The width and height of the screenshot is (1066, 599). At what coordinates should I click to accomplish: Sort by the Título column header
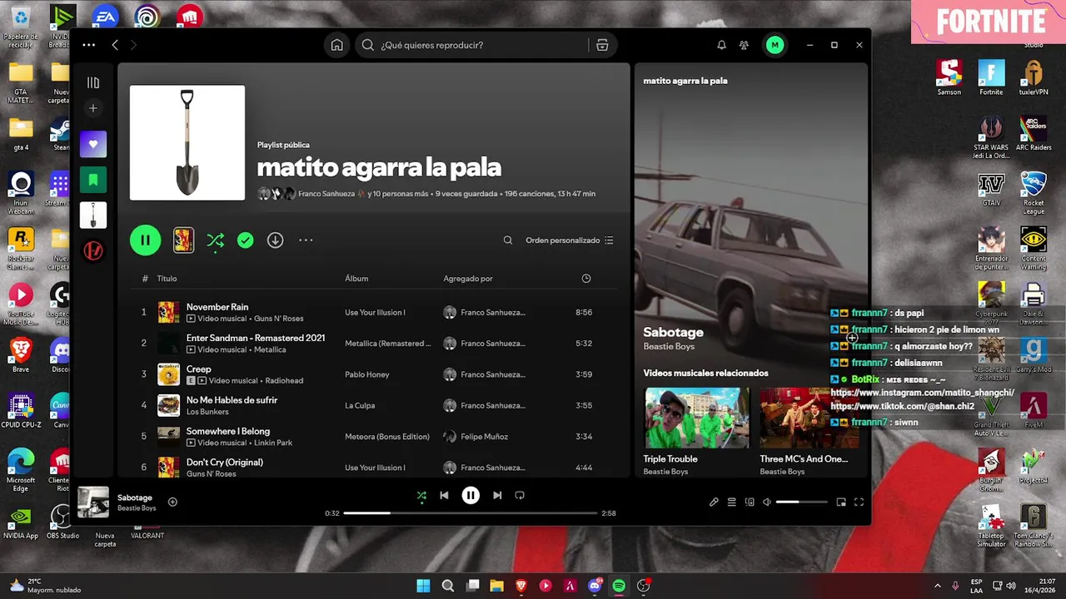pyautogui.click(x=167, y=279)
